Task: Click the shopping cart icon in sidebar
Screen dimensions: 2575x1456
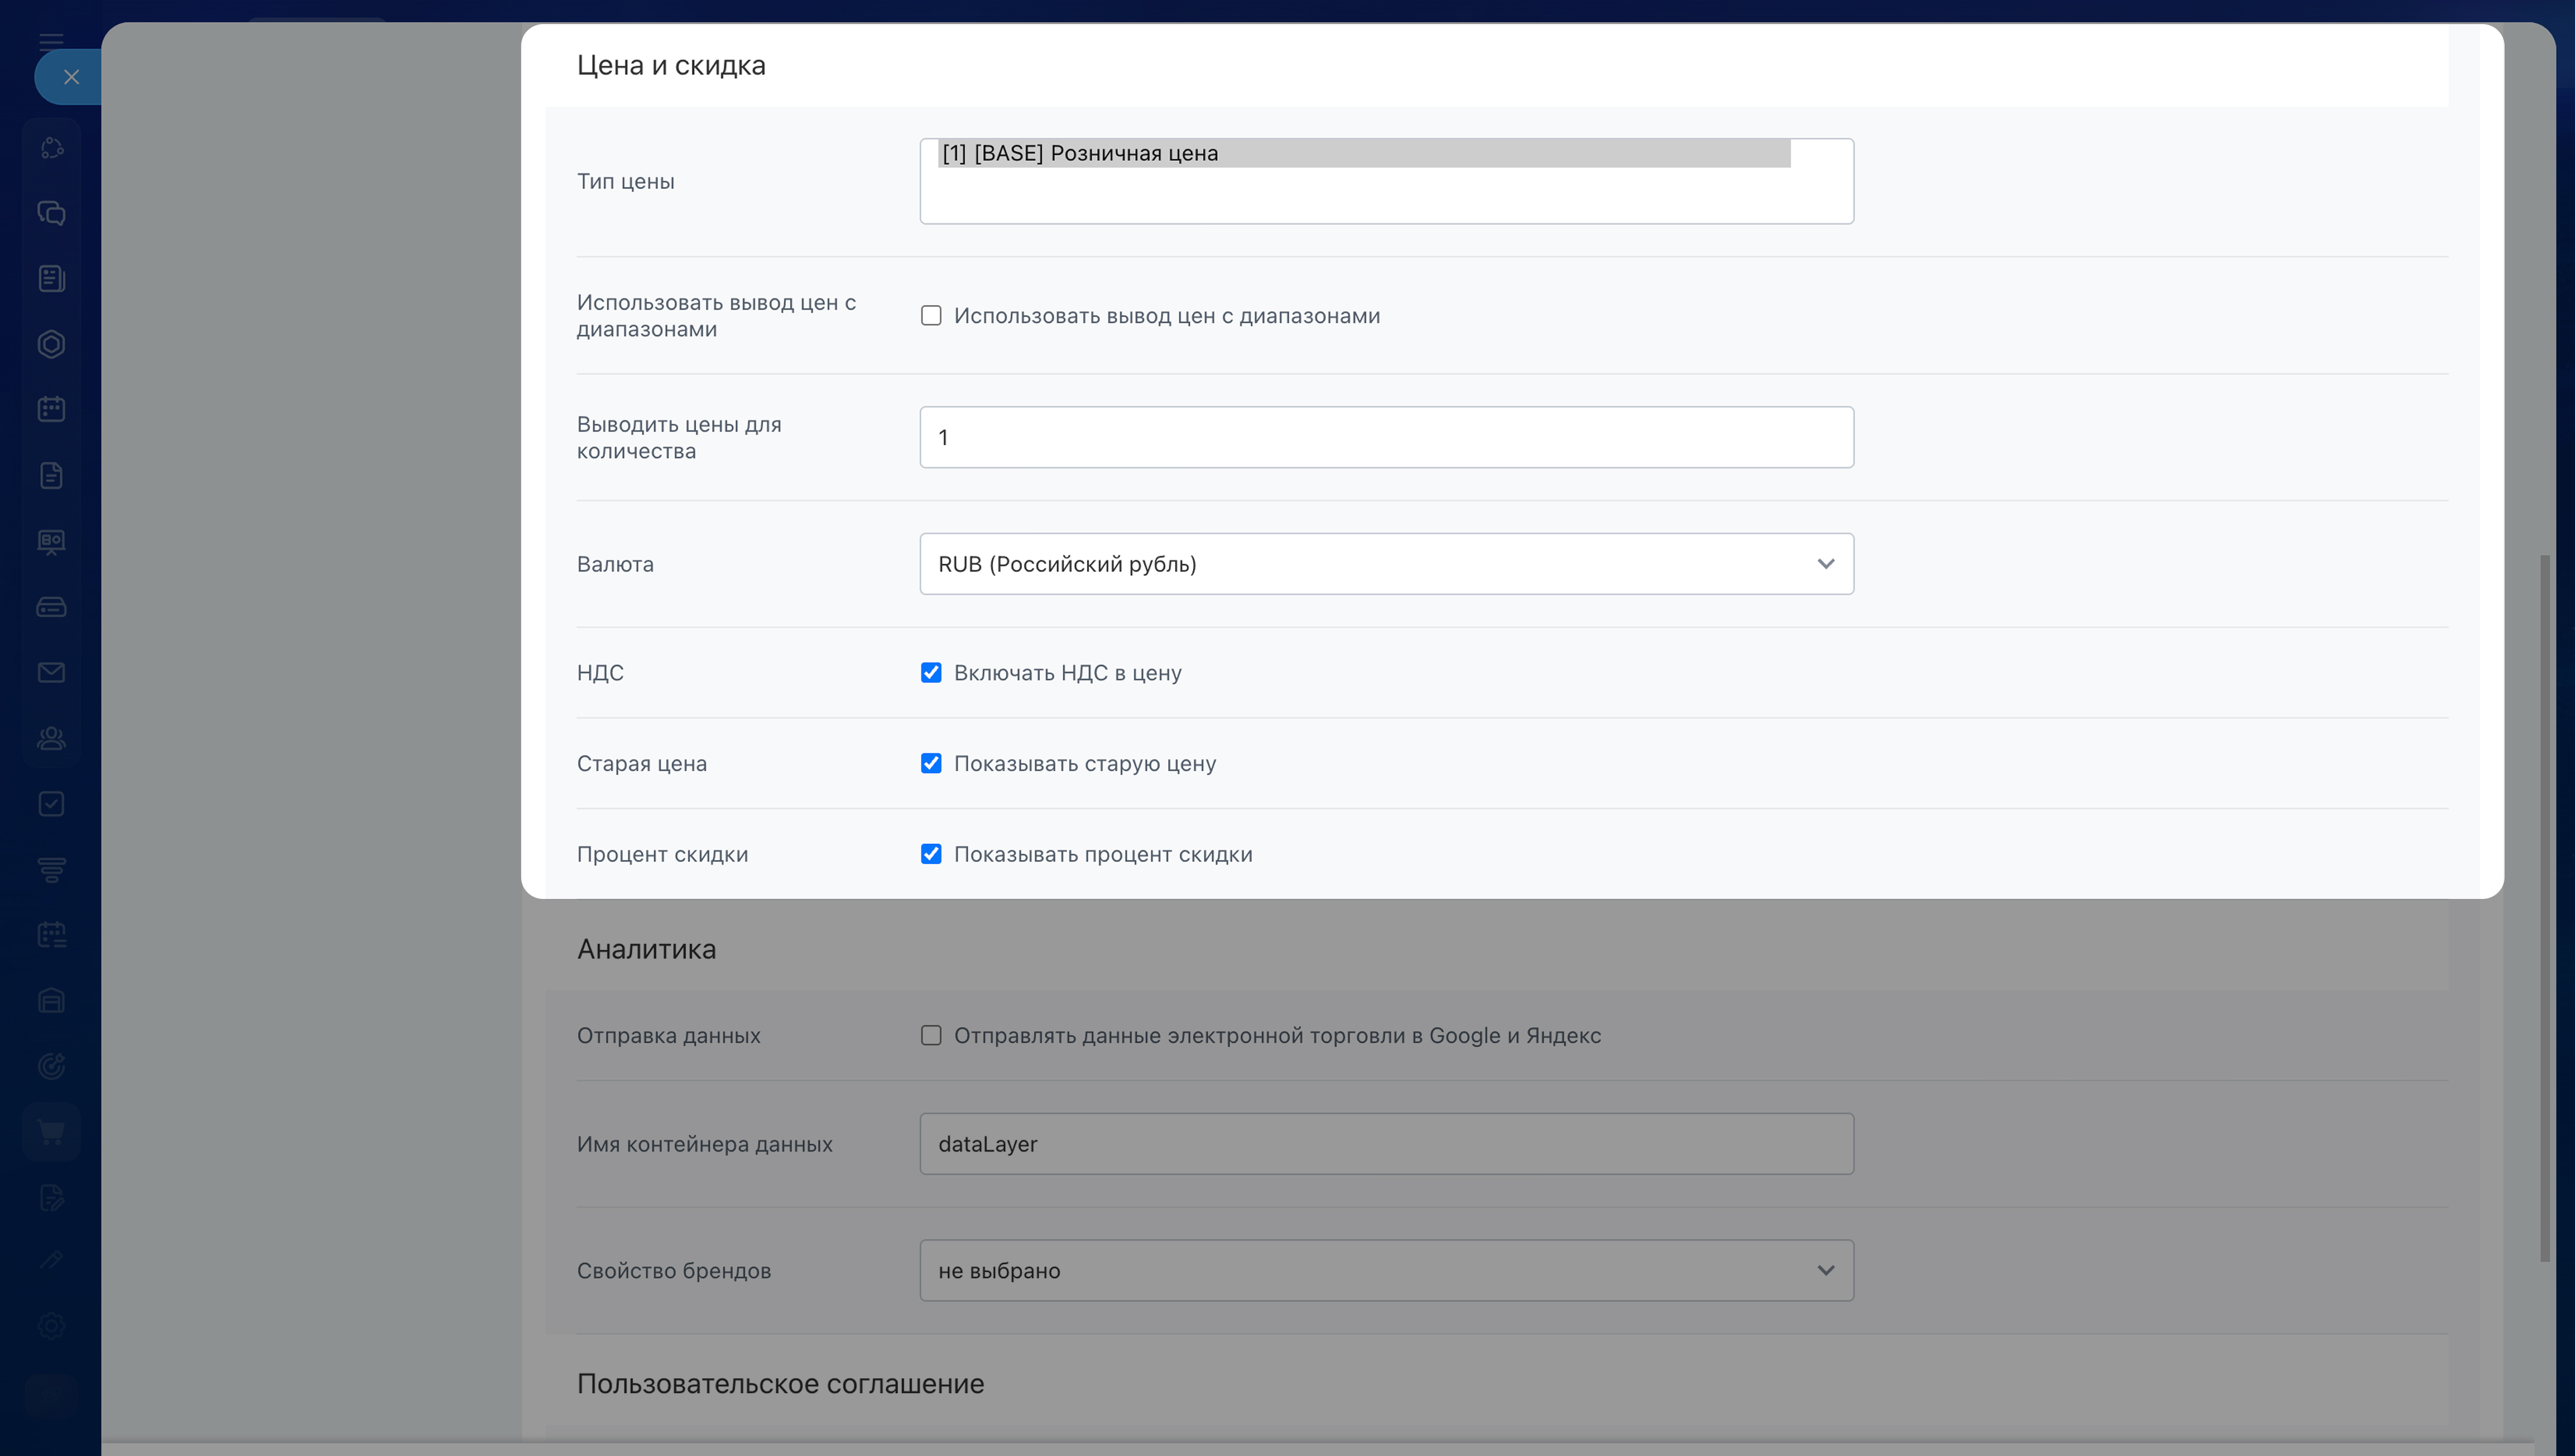Action: [51, 1132]
